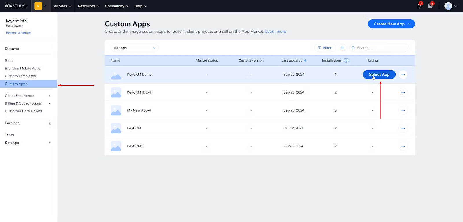Open the notifications bell icon
The width and height of the screenshot is (463, 222).
point(419,6)
